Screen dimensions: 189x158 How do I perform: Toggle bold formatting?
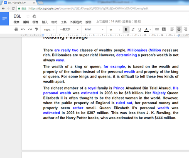126,30
